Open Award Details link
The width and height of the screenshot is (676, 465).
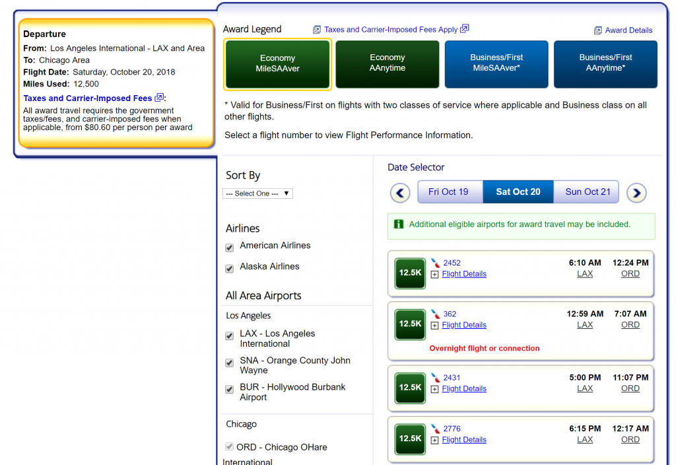pos(628,30)
